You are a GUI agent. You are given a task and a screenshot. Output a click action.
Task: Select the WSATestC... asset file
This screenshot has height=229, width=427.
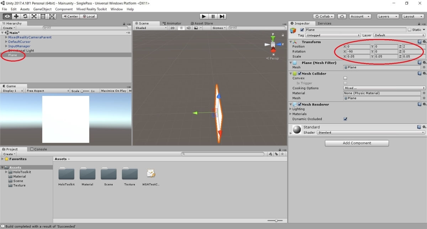pyautogui.click(x=151, y=174)
